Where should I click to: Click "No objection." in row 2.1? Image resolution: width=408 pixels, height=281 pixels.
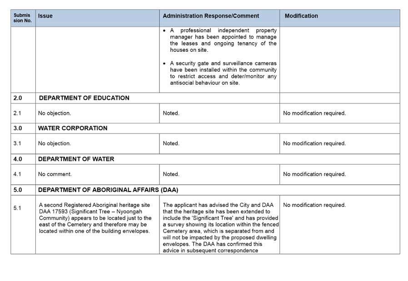pos(55,113)
